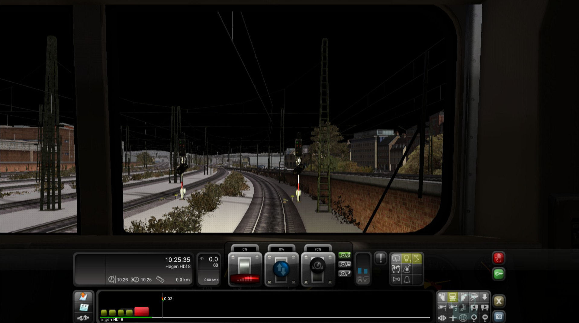
Task: Select the cab view train icon
Action: (452, 297)
